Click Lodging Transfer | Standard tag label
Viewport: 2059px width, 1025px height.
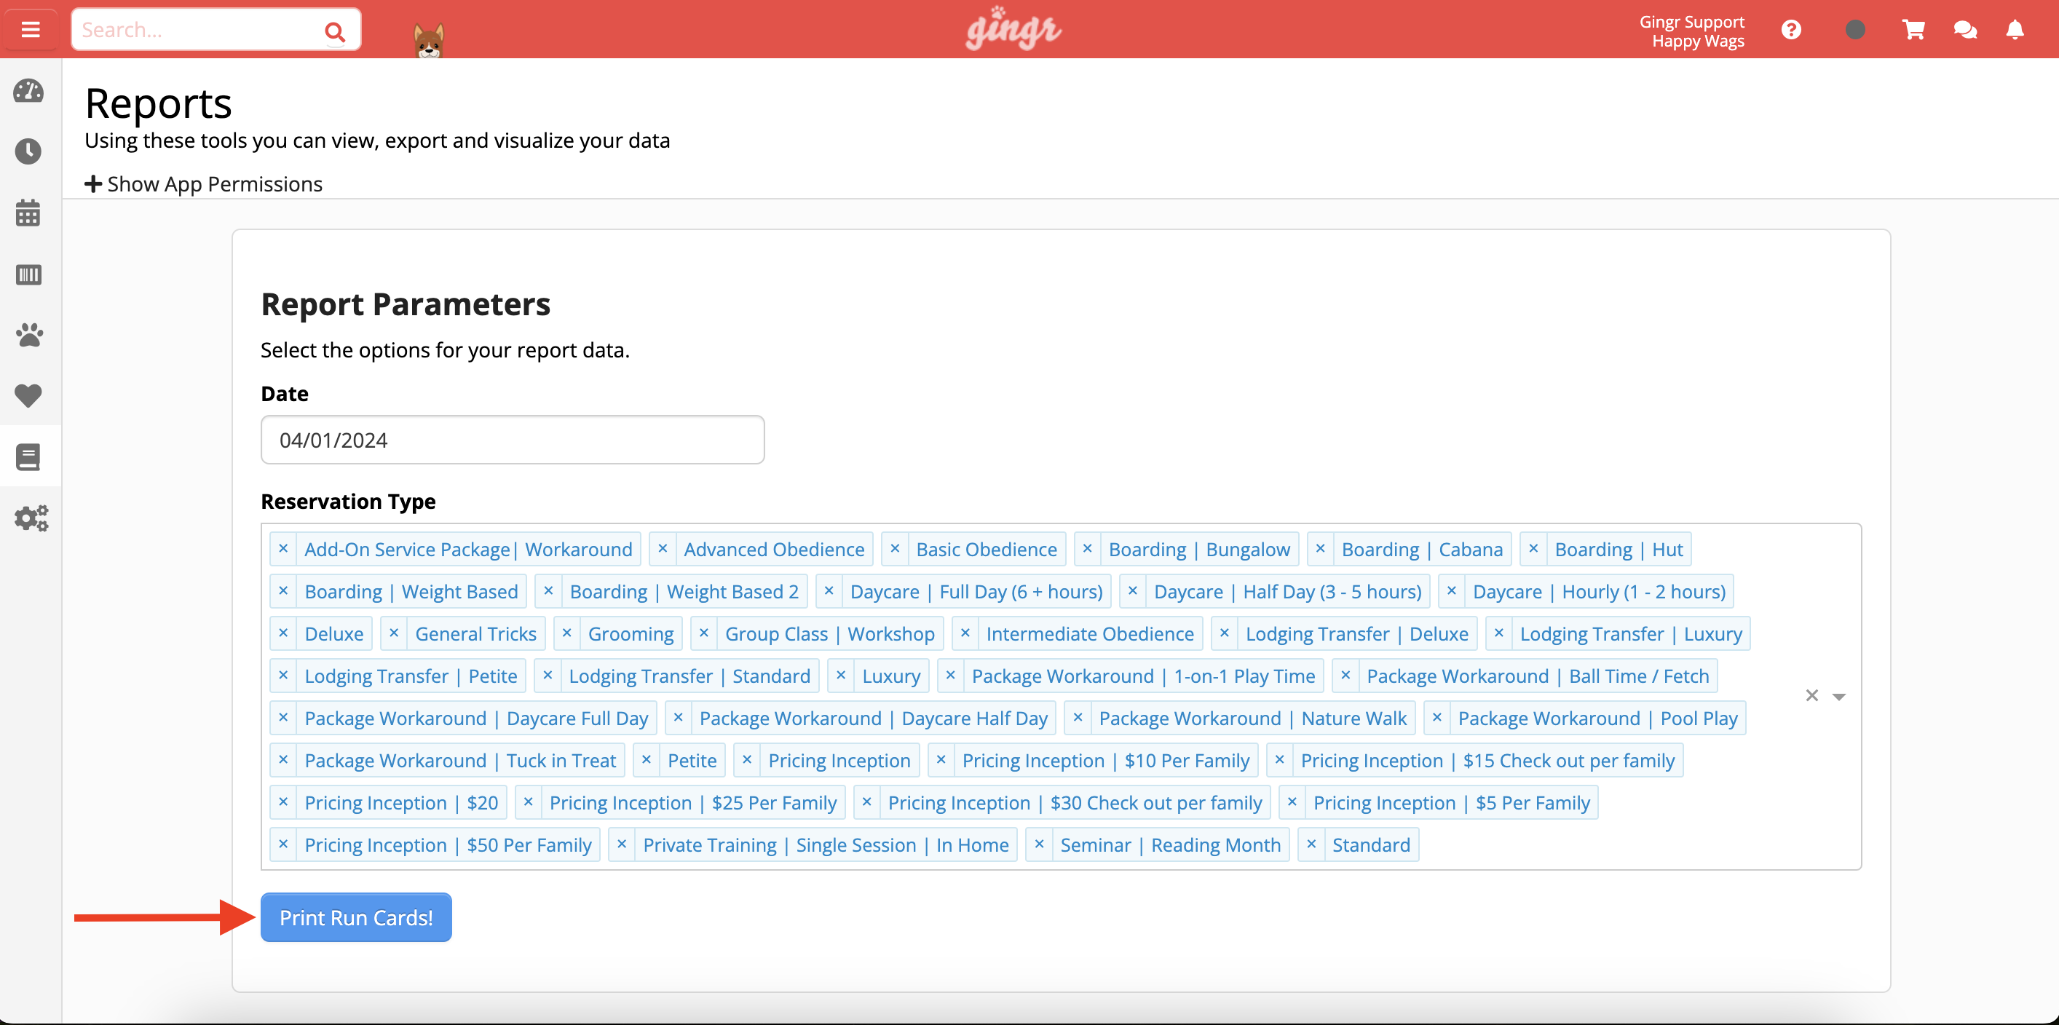point(689,677)
